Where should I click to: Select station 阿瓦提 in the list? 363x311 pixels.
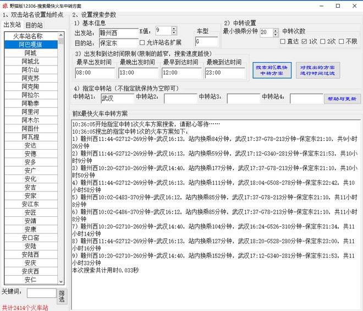point(31,137)
